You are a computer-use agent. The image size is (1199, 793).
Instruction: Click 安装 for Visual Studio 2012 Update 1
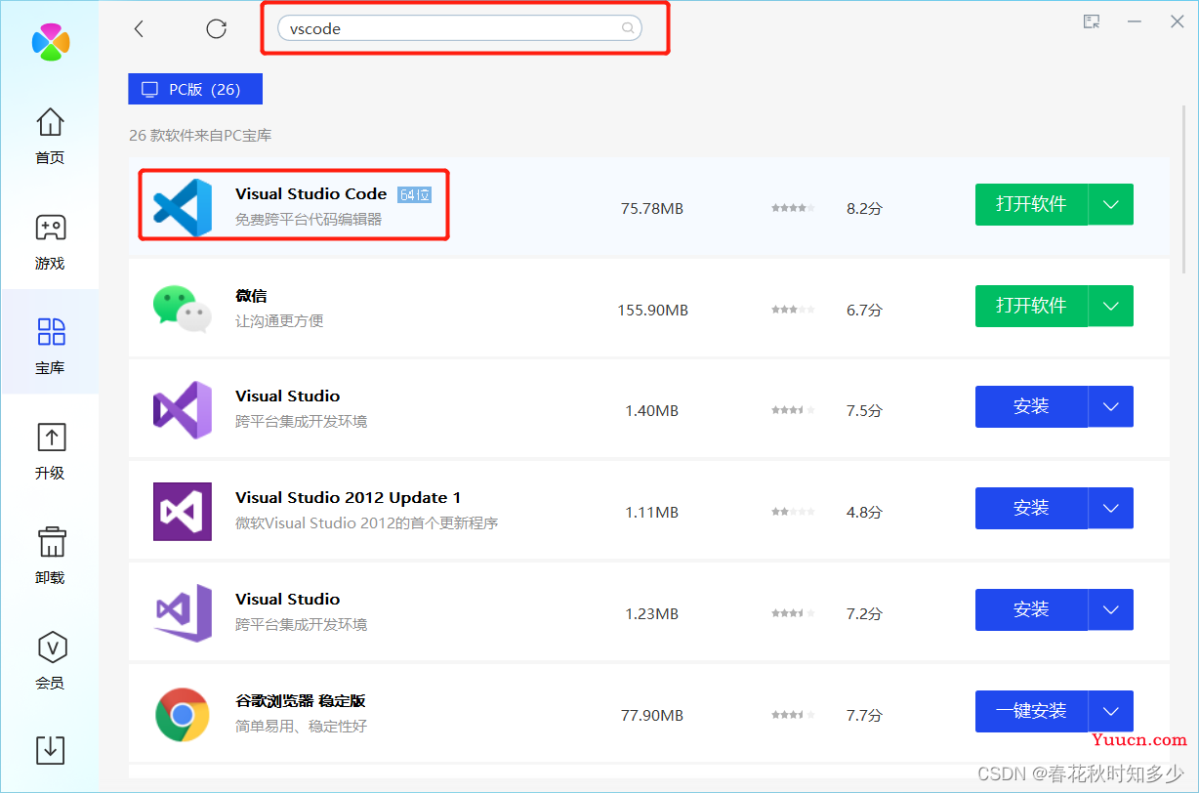[1031, 508]
